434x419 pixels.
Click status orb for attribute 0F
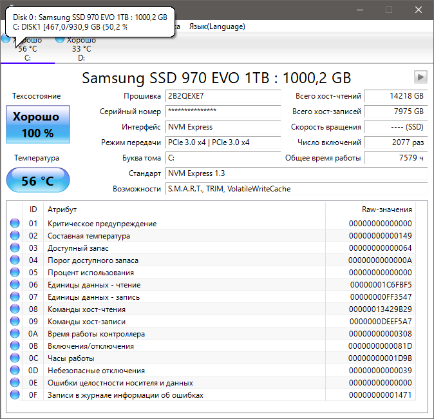tap(15, 395)
